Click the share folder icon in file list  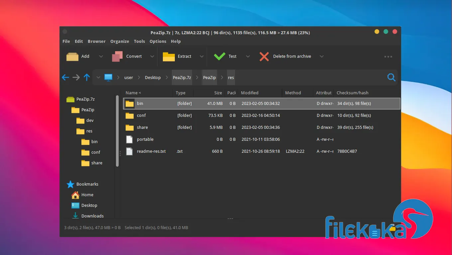[x=130, y=127]
